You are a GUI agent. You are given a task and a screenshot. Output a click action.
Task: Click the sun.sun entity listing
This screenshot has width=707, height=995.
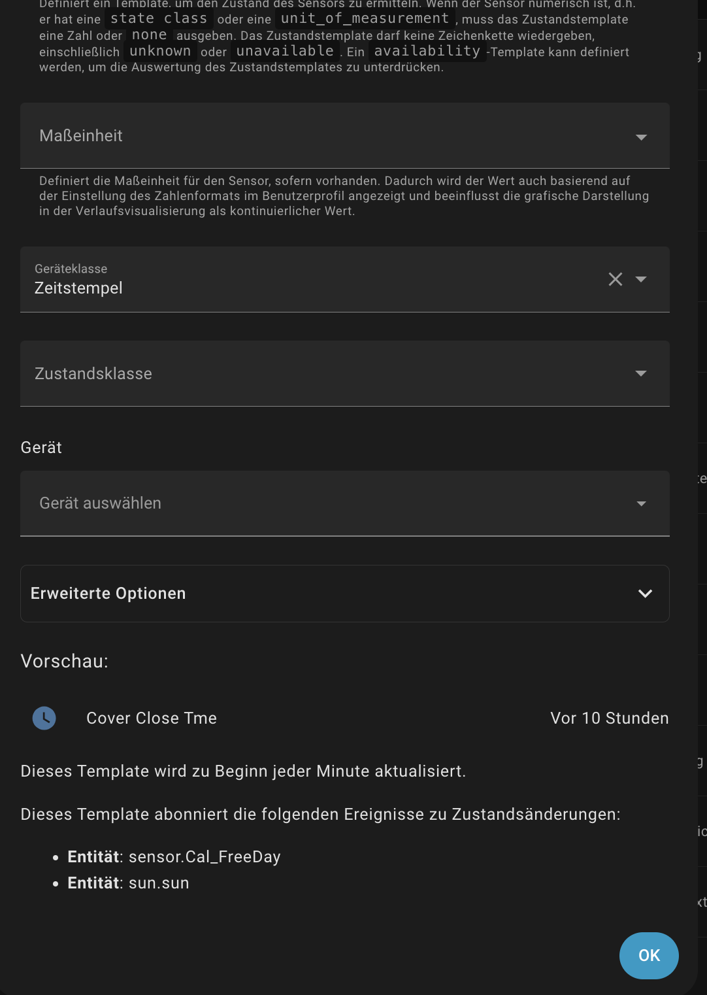128,883
